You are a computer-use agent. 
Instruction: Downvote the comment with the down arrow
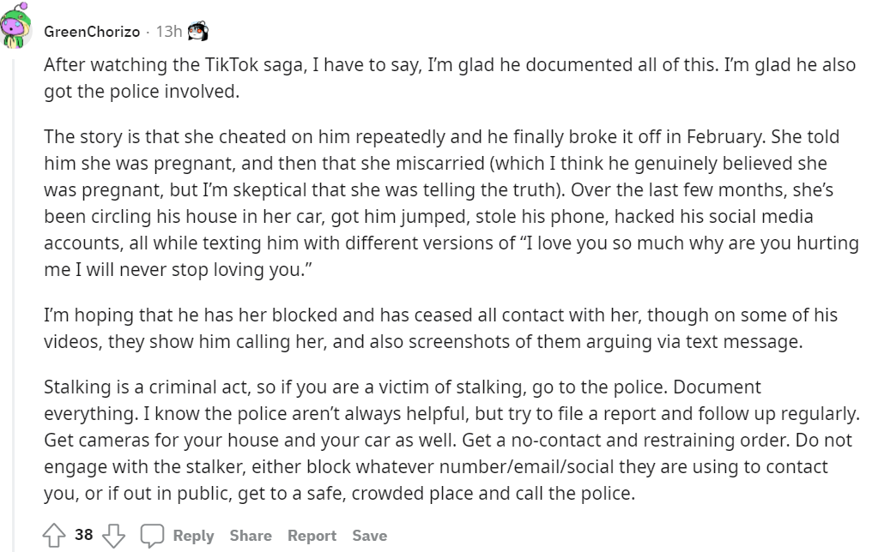tap(113, 536)
